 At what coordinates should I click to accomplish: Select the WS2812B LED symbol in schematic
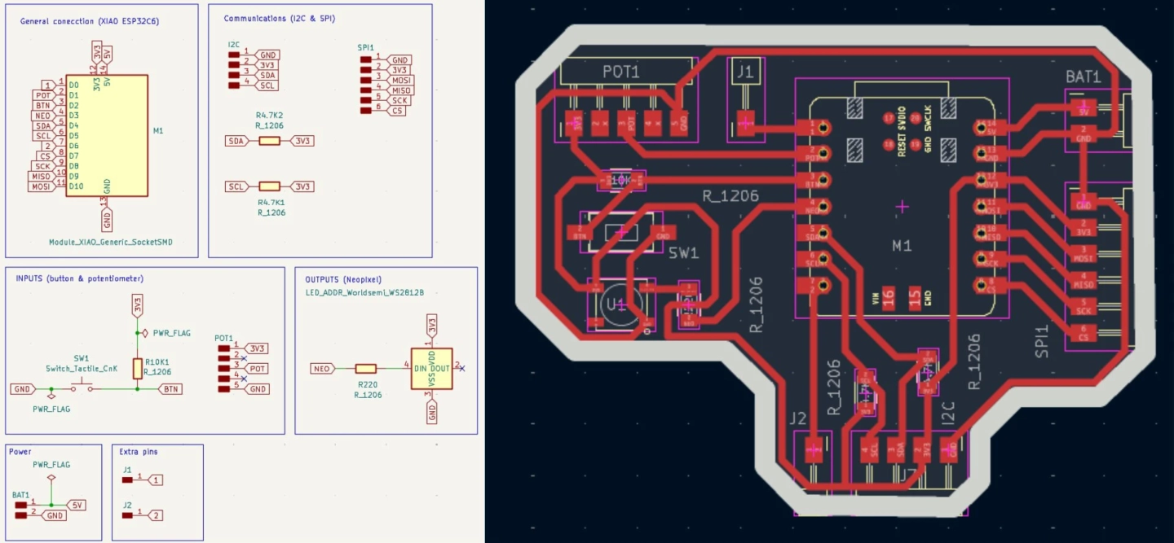[431, 369]
